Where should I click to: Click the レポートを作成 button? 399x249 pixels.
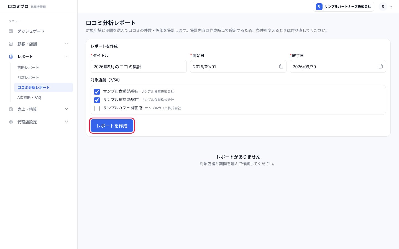point(112,126)
